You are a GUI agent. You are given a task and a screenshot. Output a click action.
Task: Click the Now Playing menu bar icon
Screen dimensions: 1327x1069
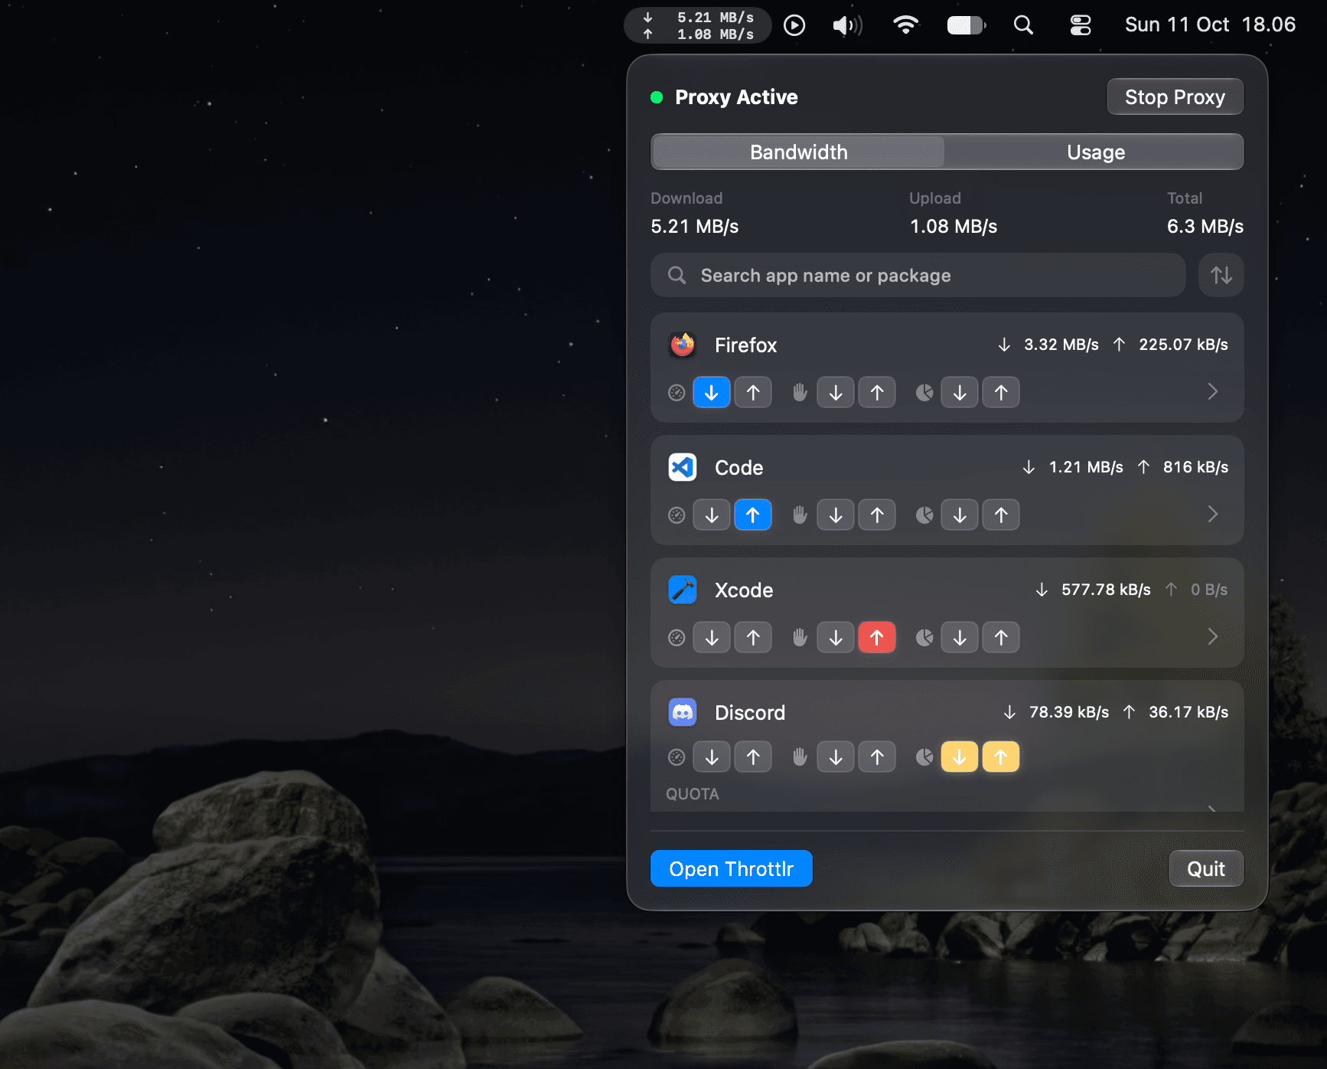click(794, 25)
